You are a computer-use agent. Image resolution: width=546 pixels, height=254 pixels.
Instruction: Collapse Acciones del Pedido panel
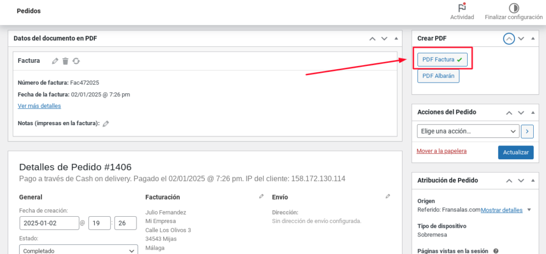point(533,112)
